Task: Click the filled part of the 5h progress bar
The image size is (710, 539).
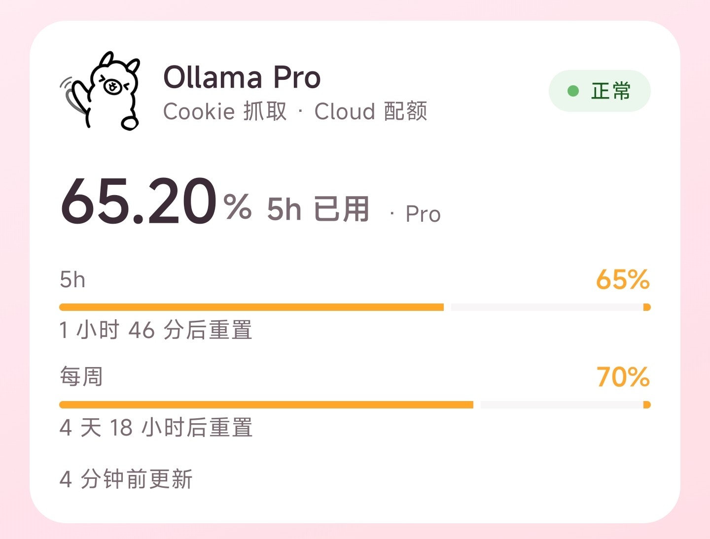Action: coord(251,307)
